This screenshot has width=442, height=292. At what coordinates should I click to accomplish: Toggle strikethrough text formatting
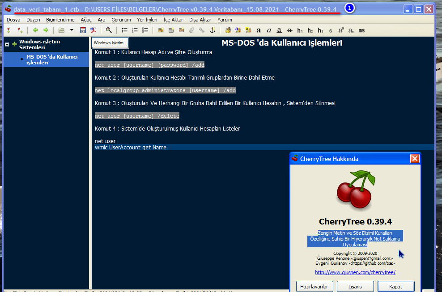coord(289,30)
